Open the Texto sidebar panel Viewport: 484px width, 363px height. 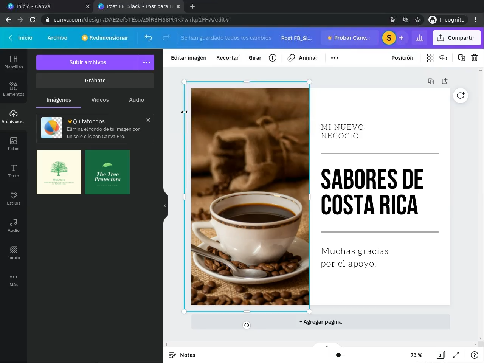[14, 171]
